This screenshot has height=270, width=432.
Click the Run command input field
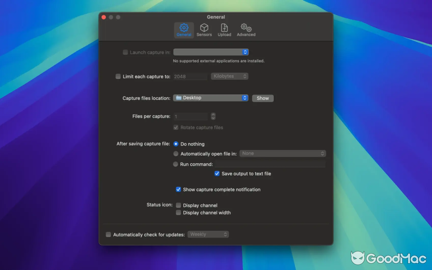coord(270,164)
